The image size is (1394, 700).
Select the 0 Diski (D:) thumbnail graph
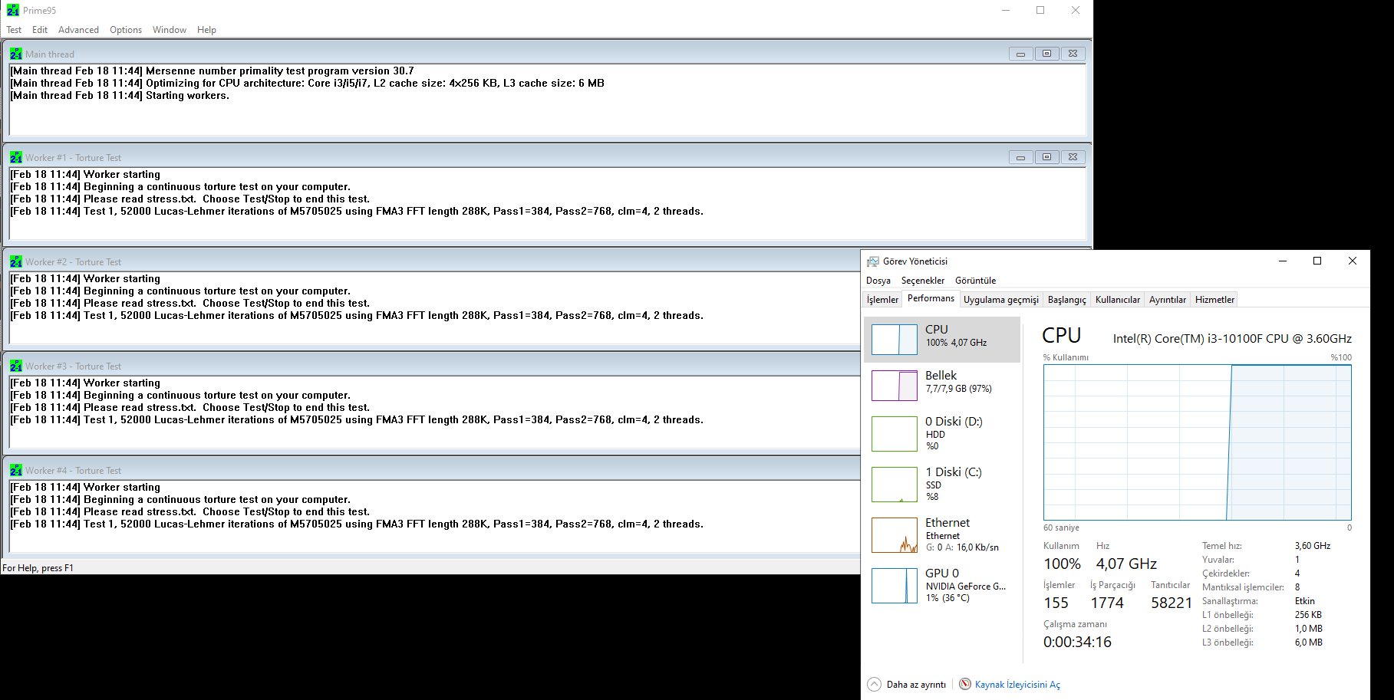(895, 434)
